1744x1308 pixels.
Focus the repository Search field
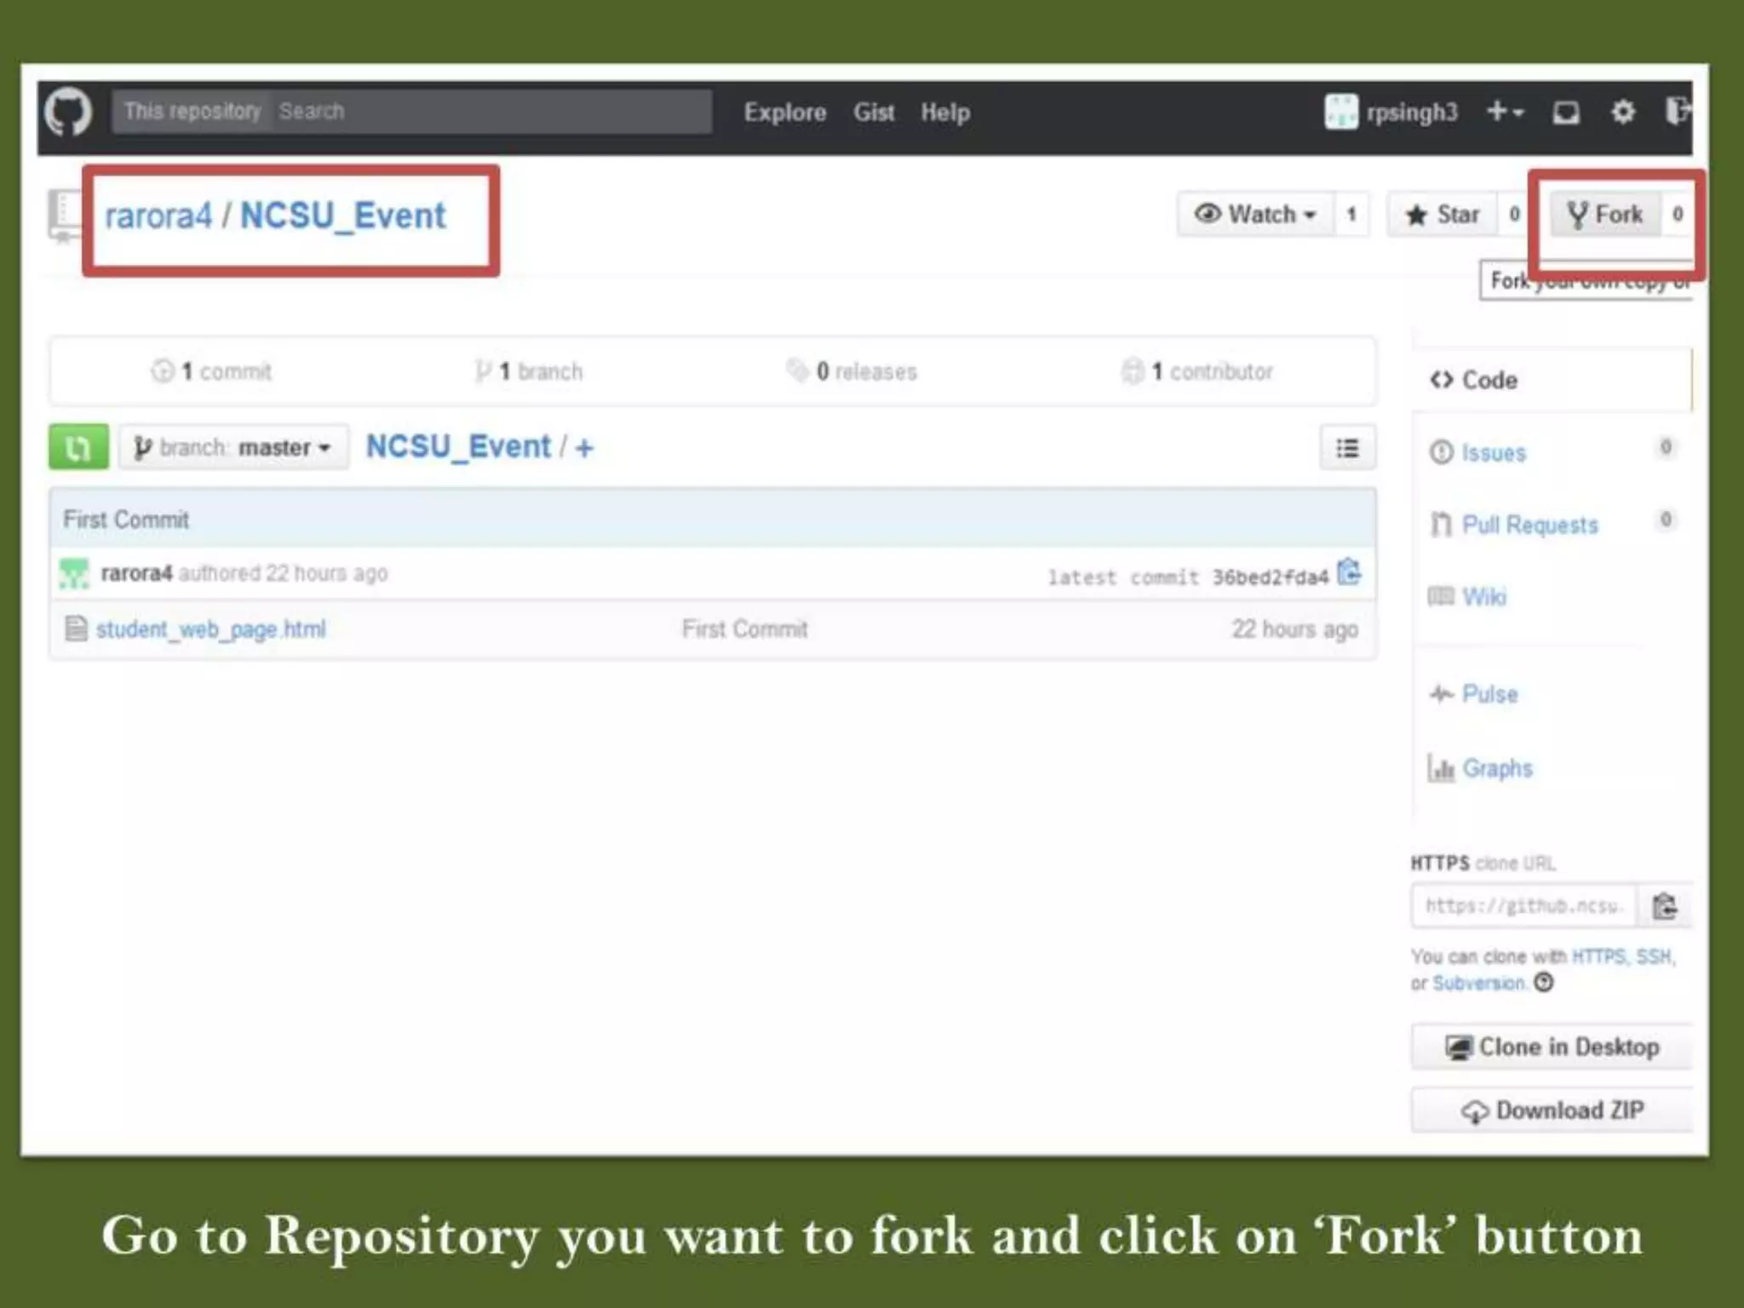tap(490, 112)
